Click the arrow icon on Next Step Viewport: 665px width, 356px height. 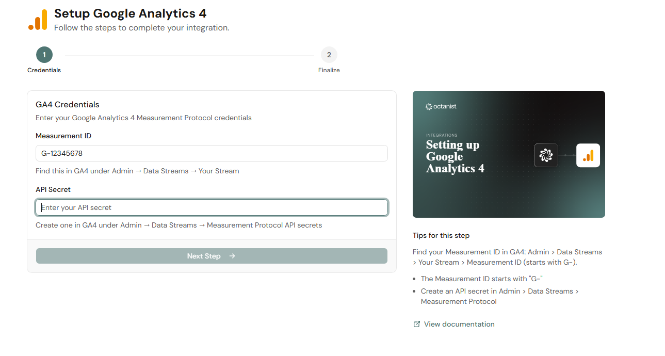[232, 256]
